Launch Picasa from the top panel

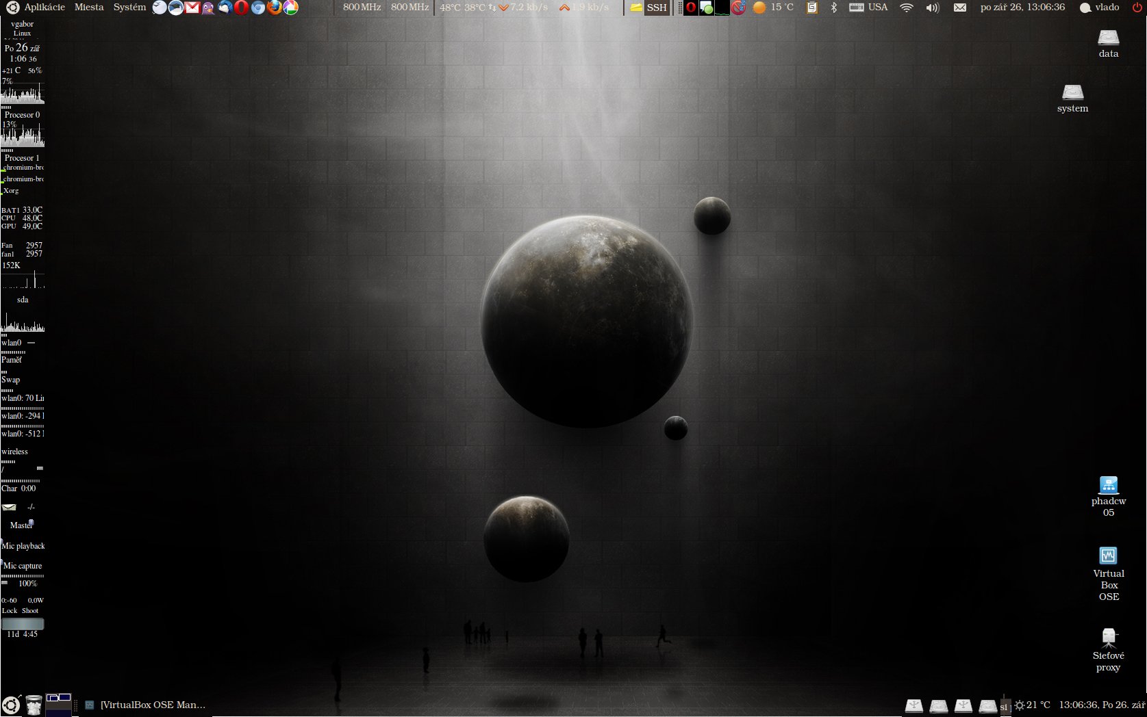tap(291, 8)
